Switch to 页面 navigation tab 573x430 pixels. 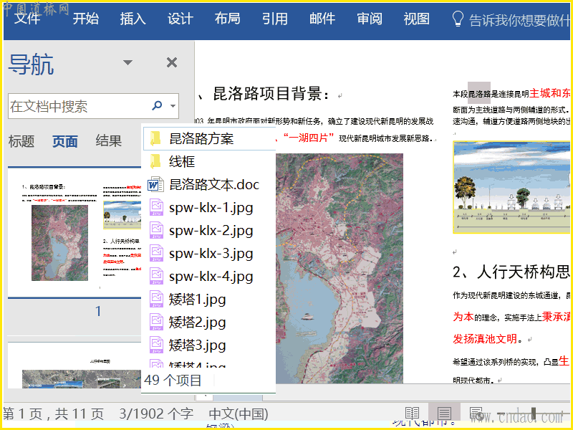click(64, 141)
